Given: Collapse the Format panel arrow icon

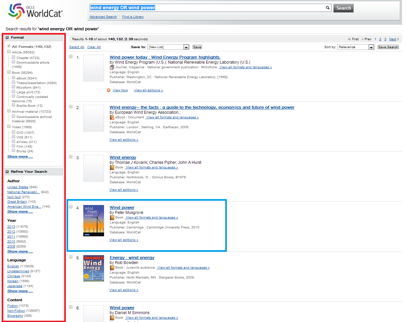Looking at the screenshot, I should (7, 38).
